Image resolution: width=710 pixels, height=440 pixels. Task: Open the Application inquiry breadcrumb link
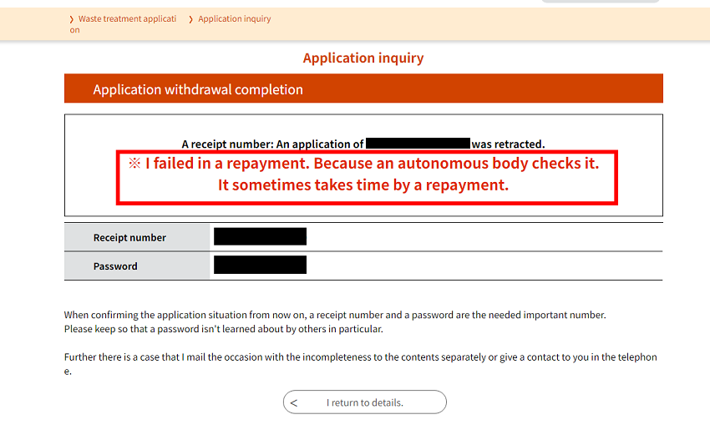point(235,19)
